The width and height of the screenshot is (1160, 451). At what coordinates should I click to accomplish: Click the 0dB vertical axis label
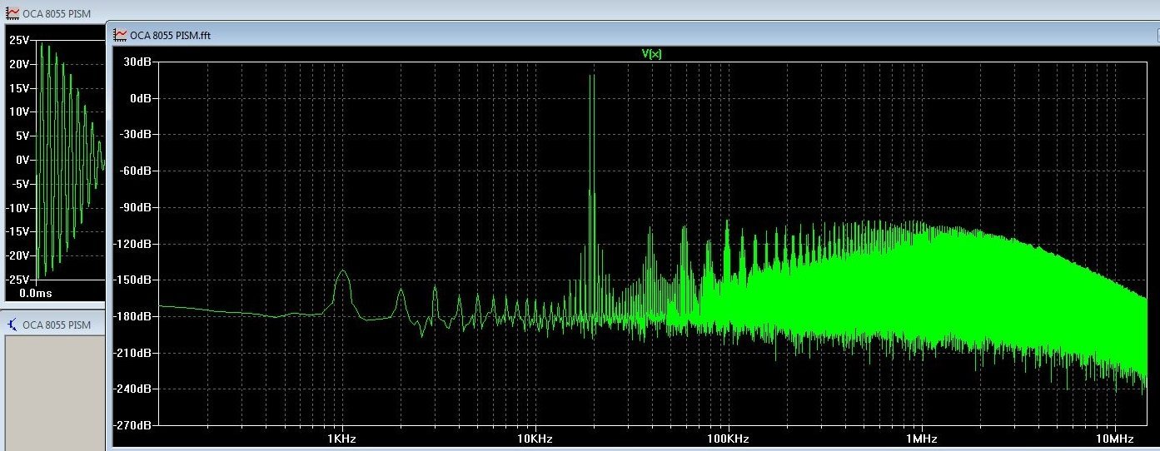tap(140, 98)
